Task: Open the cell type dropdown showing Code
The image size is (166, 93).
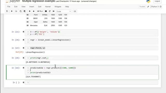Action: tap(64, 11)
